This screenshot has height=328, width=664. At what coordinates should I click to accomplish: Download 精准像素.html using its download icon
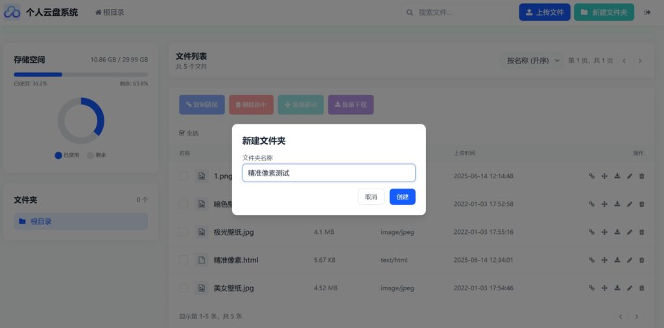(x=617, y=261)
